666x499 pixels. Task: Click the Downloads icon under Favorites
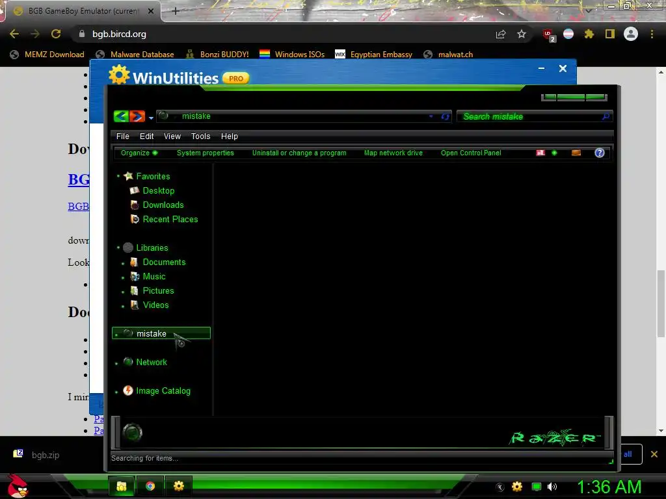[135, 205]
